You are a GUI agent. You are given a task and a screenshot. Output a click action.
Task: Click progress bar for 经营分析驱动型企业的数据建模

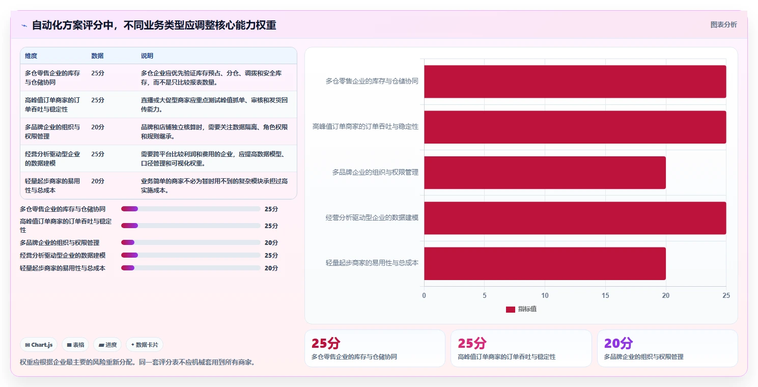click(x=191, y=255)
